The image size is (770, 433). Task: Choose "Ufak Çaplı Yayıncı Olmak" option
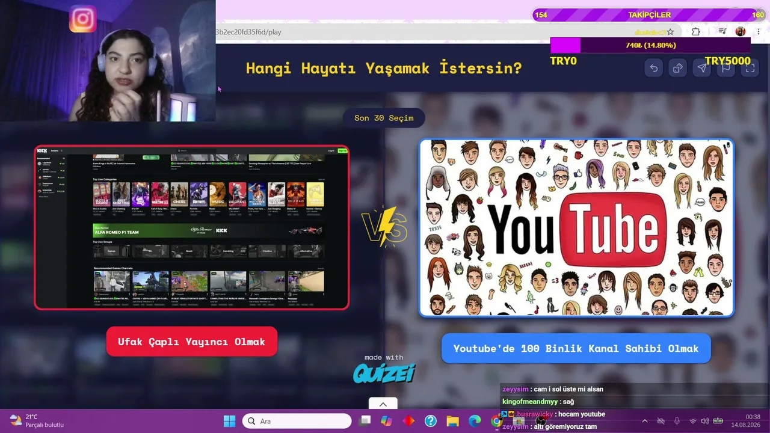click(x=192, y=342)
